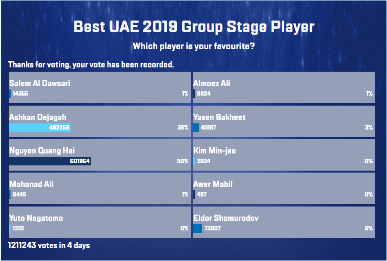The width and height of the screenshot is (387, 261).
Task: Click the 38% label for Ashkan Dejagah
Action: [x=183, y=128]
